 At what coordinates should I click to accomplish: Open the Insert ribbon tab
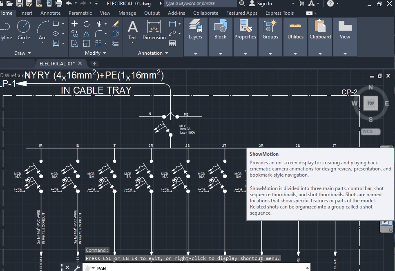click(26, 13)
